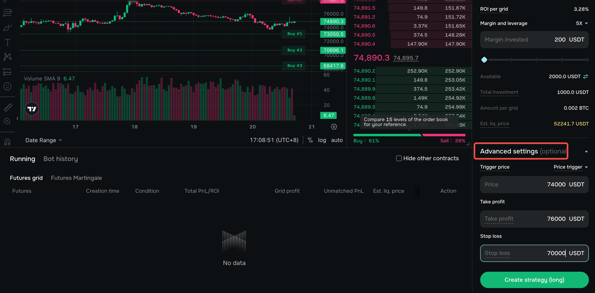Screen dimensions: 595x293
Task: Click the TradingView logo
Action: [32, 109]
